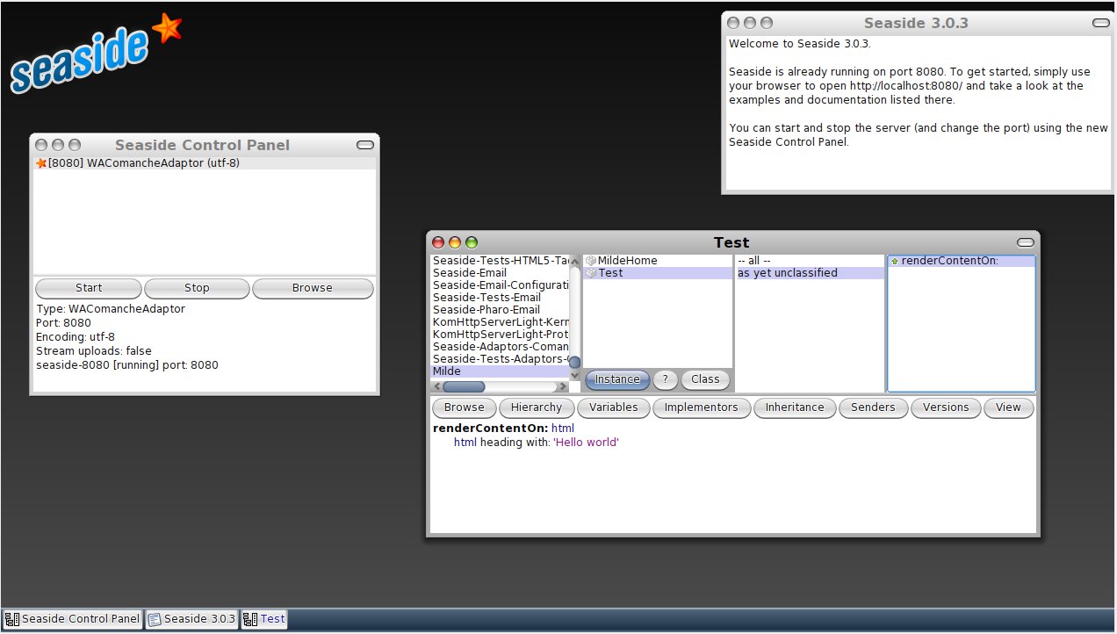The height and width of the screenshot is (634, 1117).
Task: Open the pill-shaped title bar button of Seaside 3.0.3 window
Action: pos(1101,23)
